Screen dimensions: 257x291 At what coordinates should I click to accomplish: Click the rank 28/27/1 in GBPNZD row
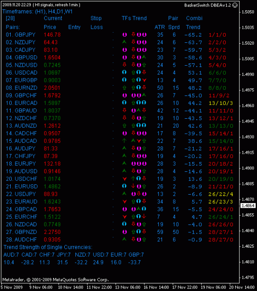[221, 232]
